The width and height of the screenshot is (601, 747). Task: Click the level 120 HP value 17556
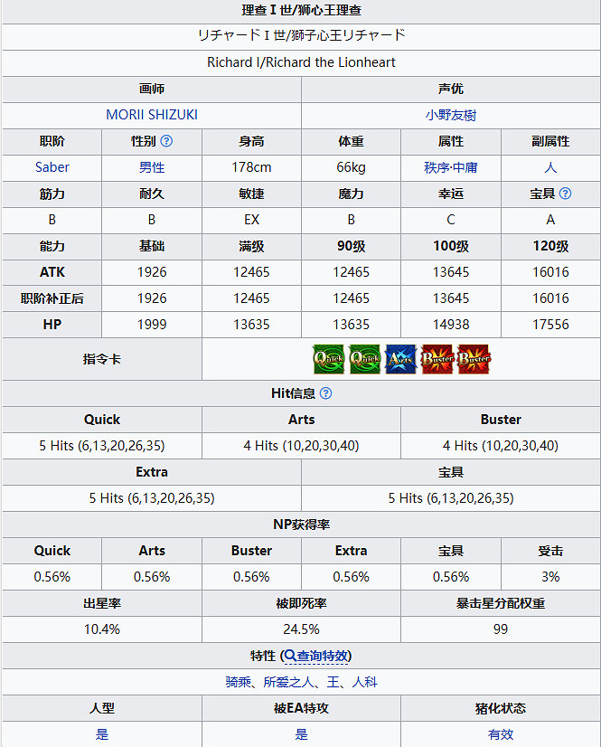550,325
